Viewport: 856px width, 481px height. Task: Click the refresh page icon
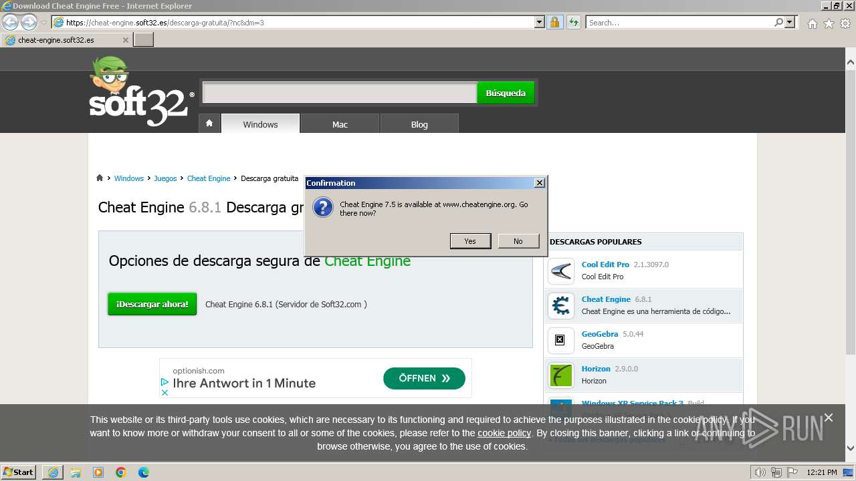(x=573, y=22)
